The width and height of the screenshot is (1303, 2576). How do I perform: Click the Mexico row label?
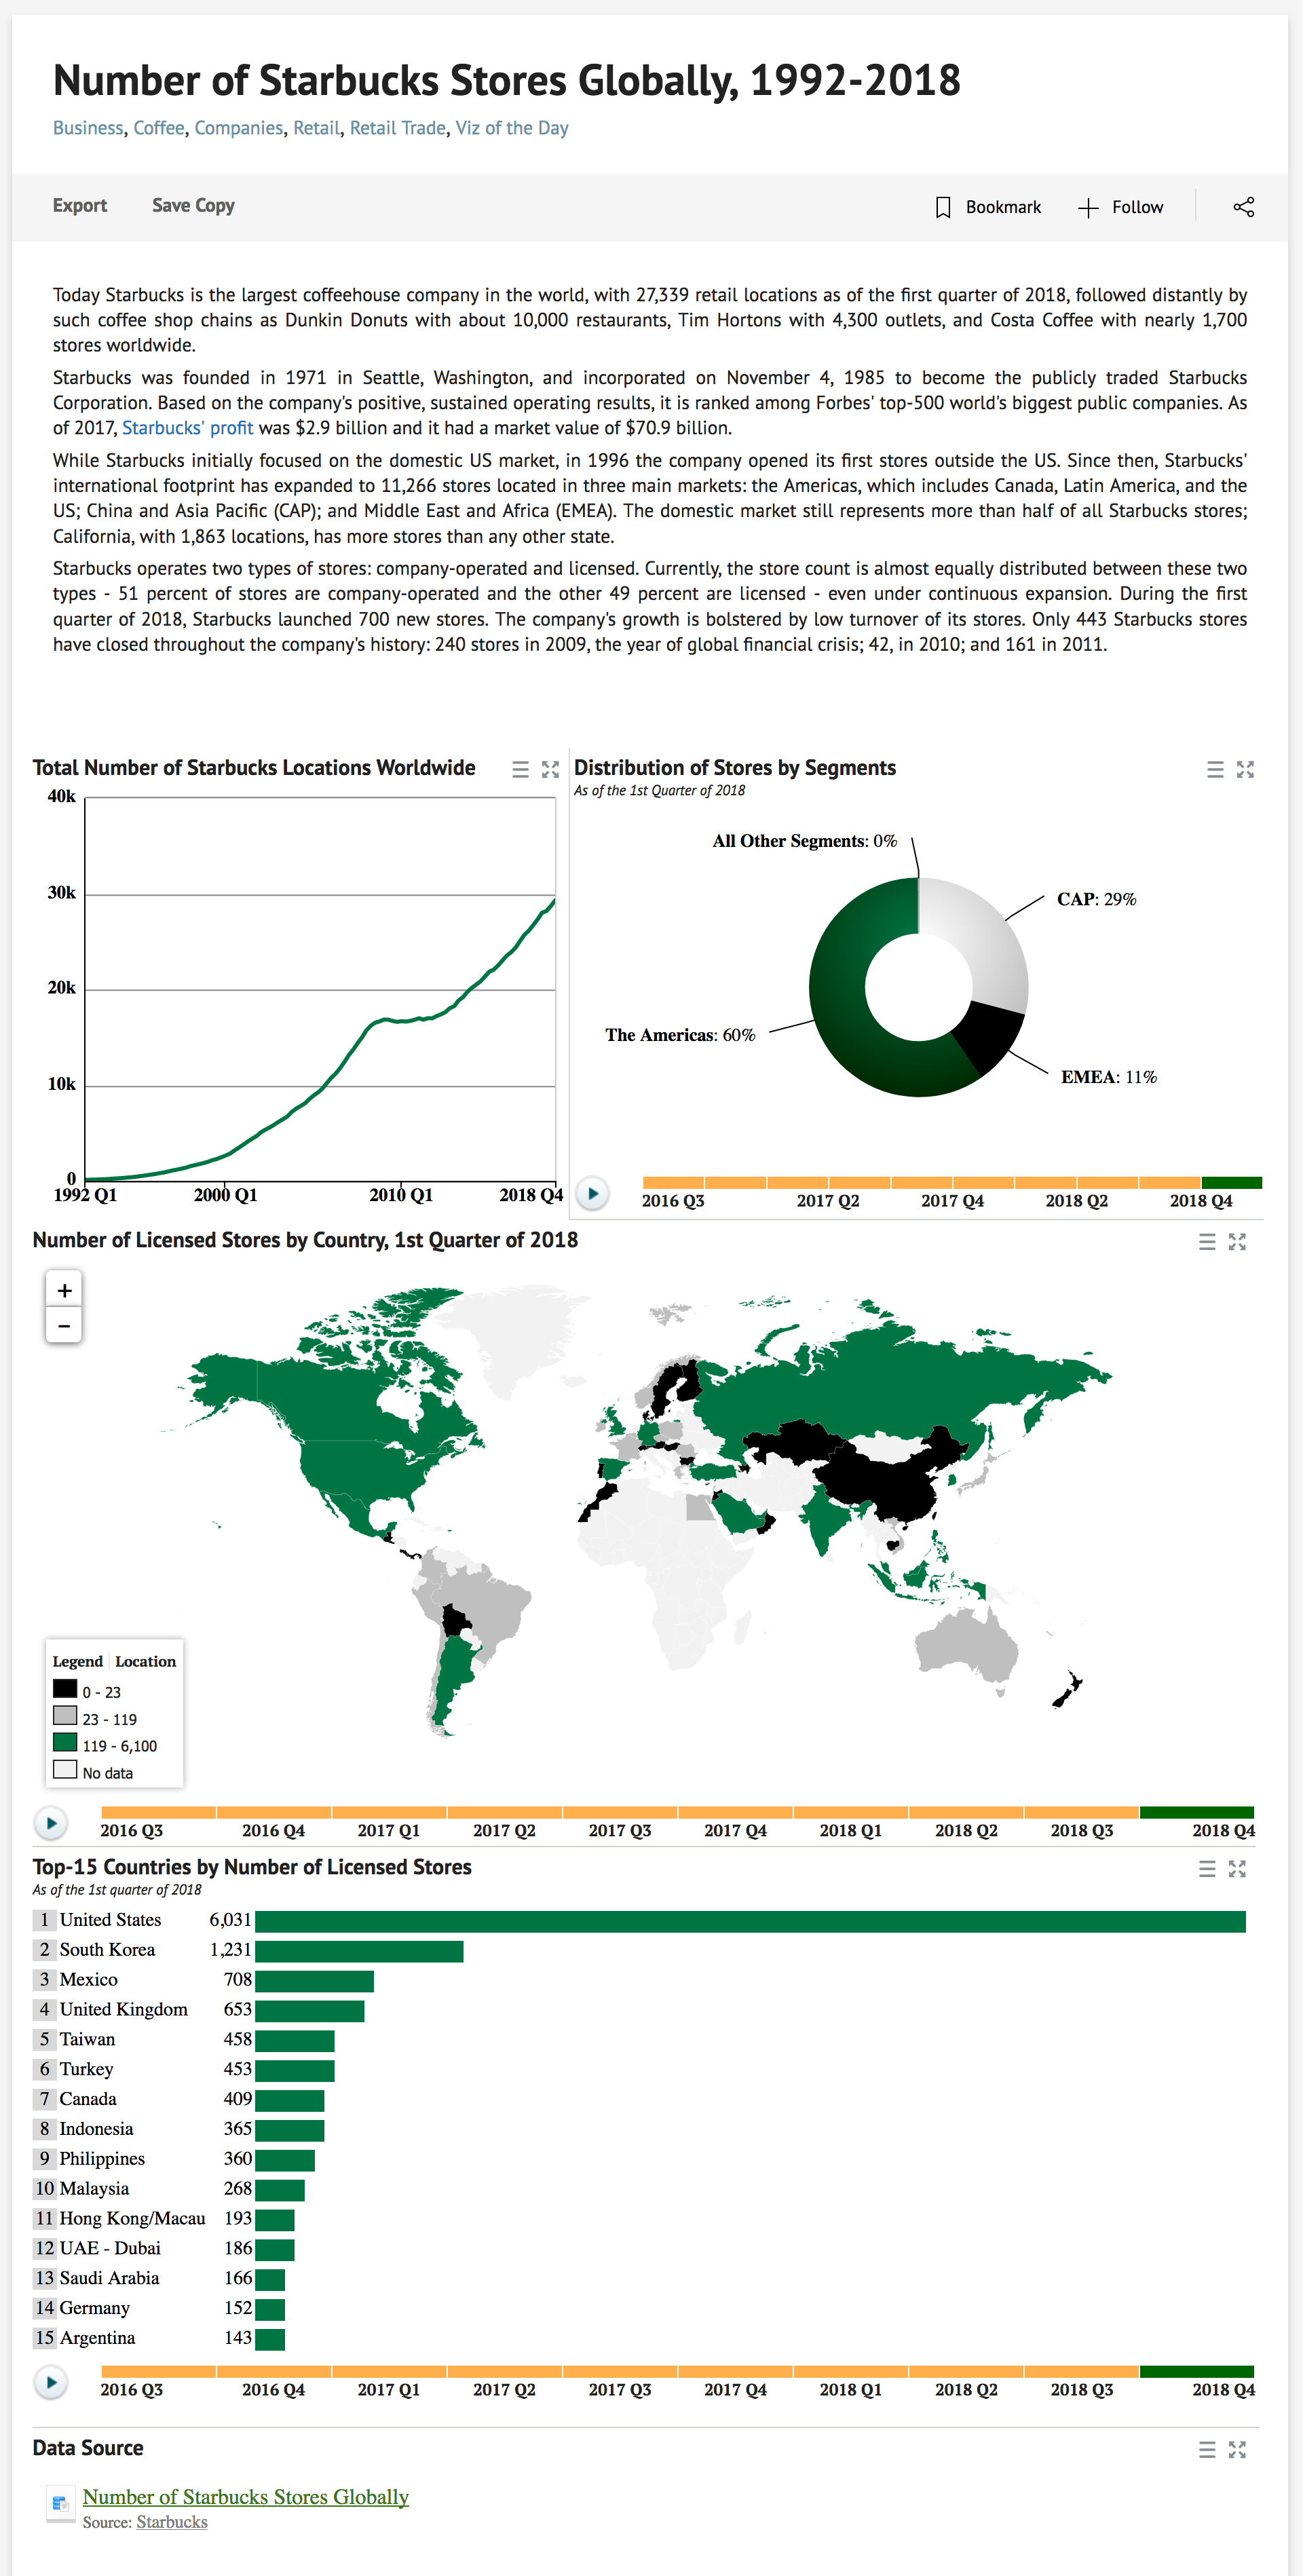88,1980
